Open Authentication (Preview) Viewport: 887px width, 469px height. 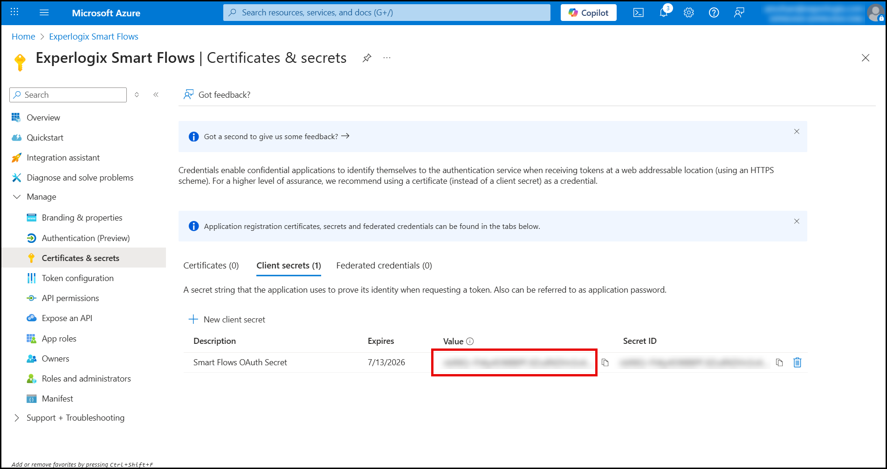tap(86, 238)
